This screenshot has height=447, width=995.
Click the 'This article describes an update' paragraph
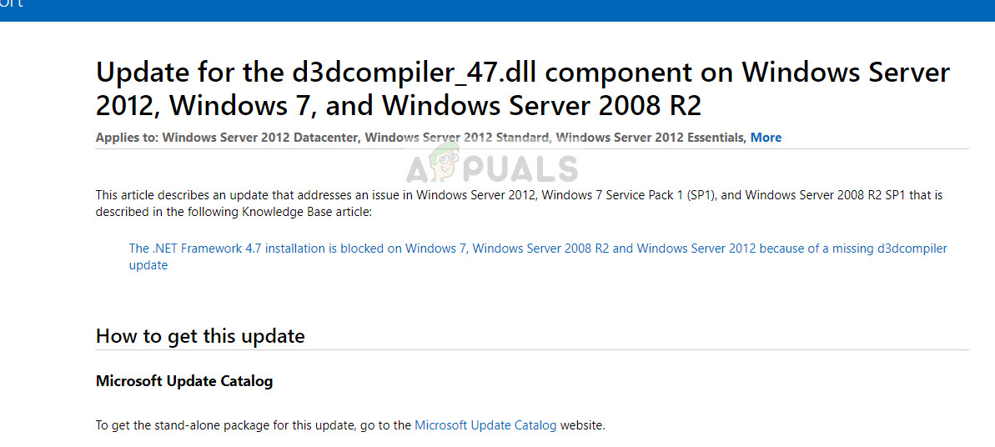(x=519, y=203)
